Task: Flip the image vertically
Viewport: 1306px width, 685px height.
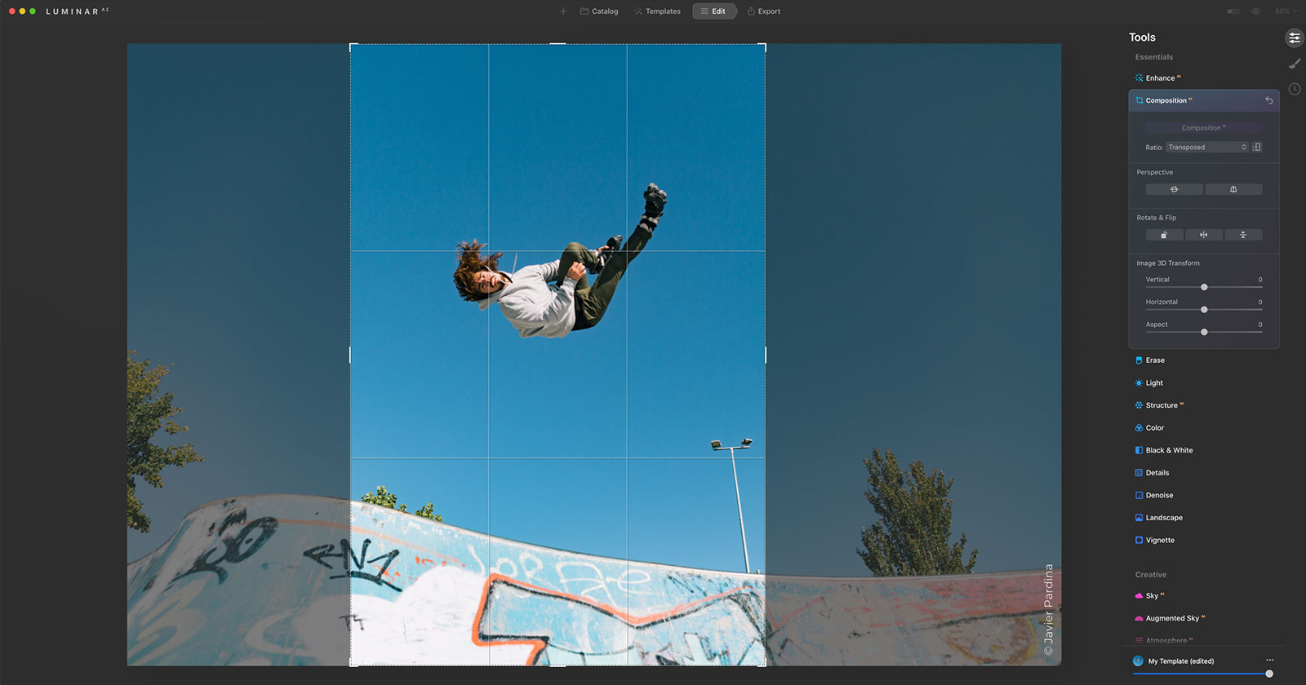Action: (1243, 235)
